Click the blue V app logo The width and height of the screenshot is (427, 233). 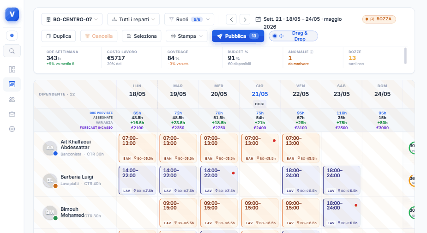[x=12, y=14]
